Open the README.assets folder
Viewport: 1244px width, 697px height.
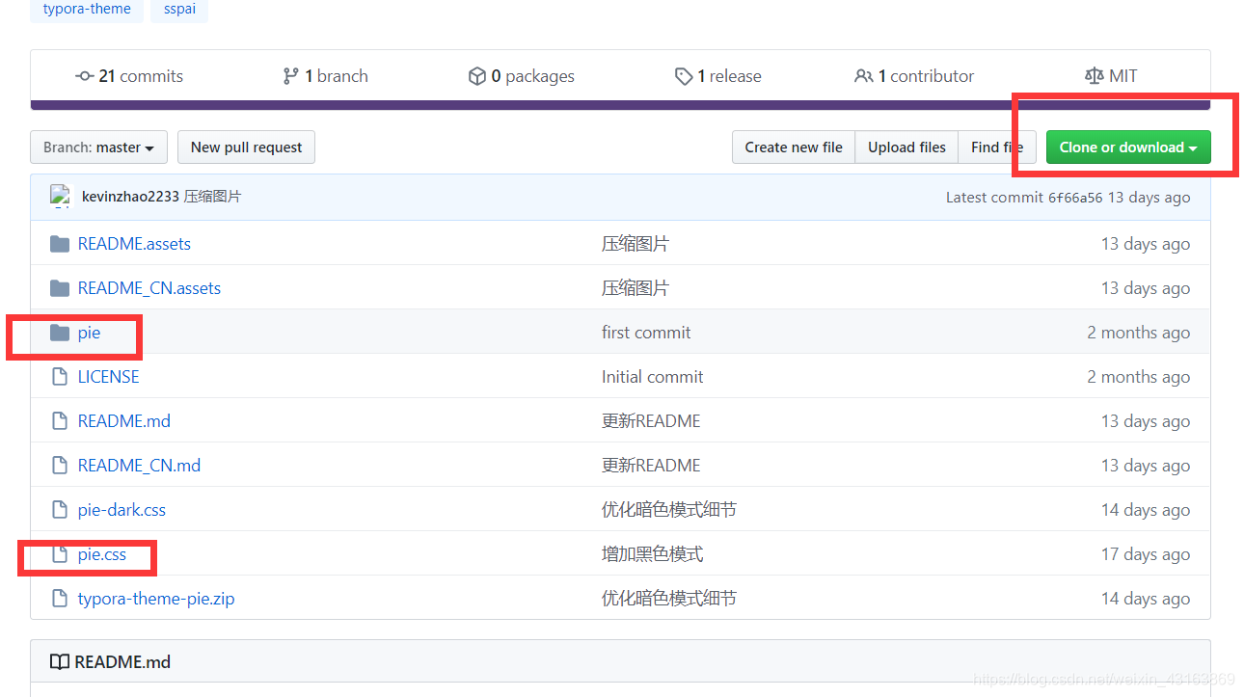pos(134,244)
